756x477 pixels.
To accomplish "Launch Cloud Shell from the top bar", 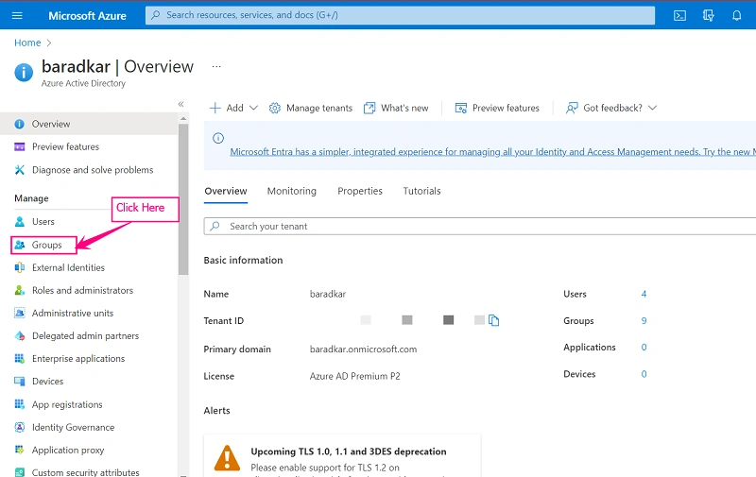I will (679, 15).
